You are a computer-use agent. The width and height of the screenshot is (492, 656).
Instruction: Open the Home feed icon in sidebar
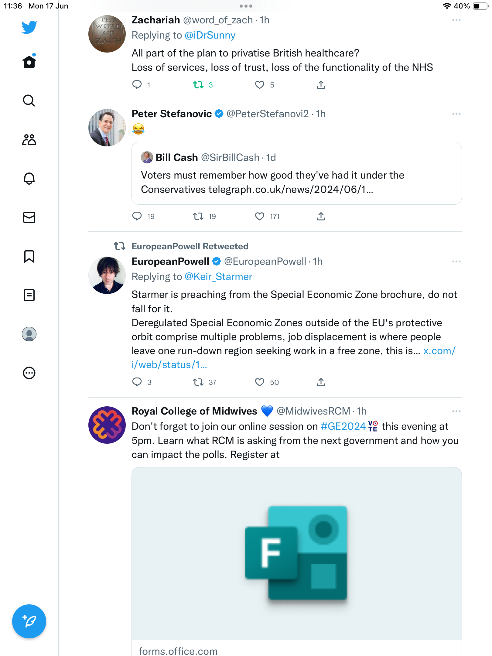tap(29, 62)
